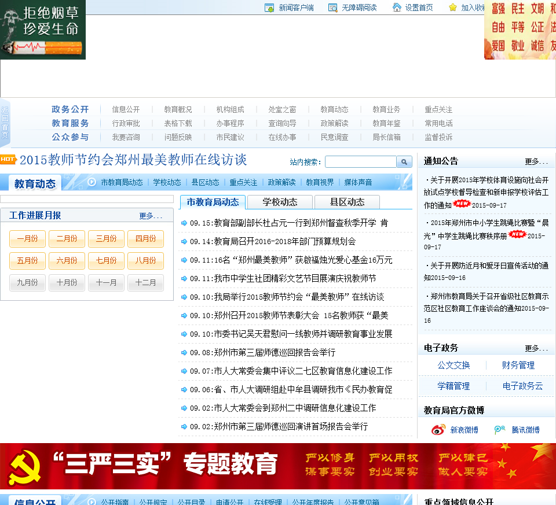Click the 六月份 monthly report button

point(67,261)
